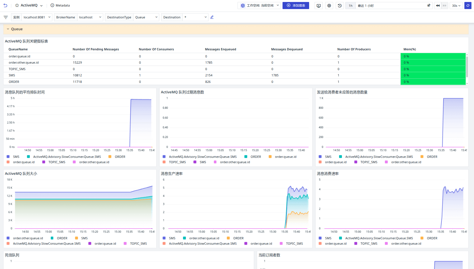The image size is (474, 269).
Task: Click blue SMS color swatch in 未应答的消息数量 legend
Action: pos(320,157)
